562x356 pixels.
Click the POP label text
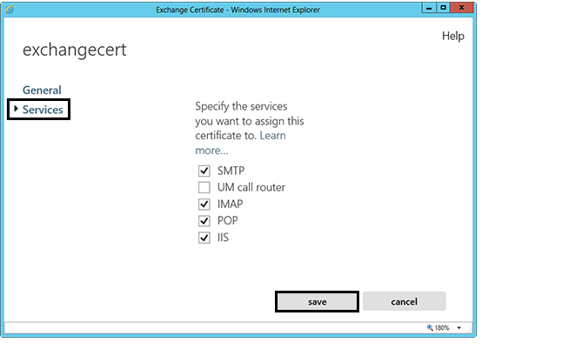pyautogui.click(x=228, y=220)
